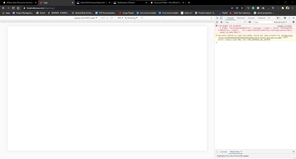Viewport: 296px width, 159px height.
Task: Show the console sidebar
Action: pyautogui.click(x=217, y=22)
